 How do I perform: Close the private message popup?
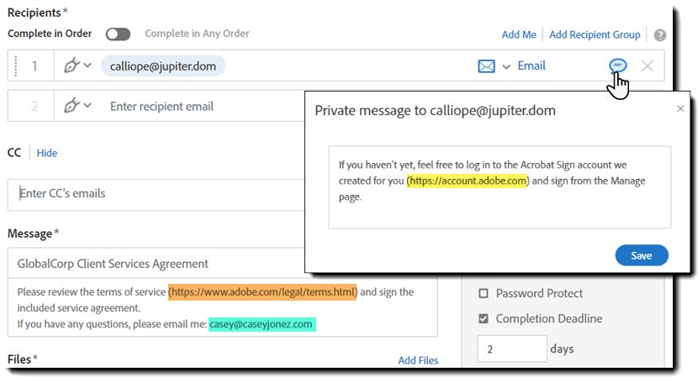pos(680,109)
